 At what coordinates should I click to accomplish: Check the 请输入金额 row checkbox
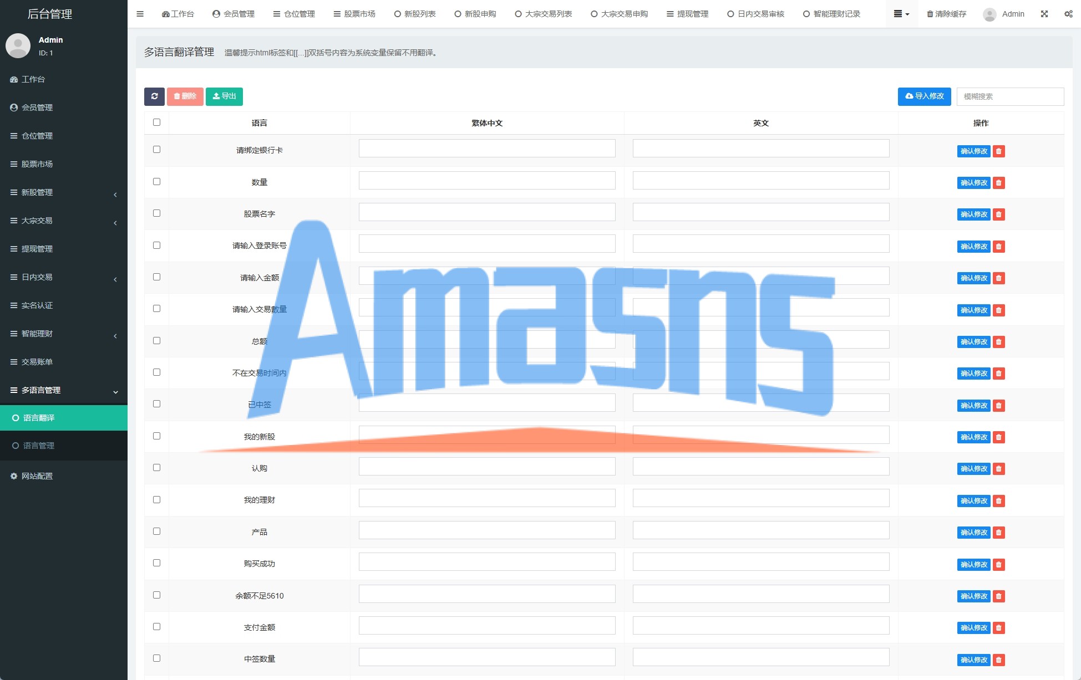click(x=157, y=277)
